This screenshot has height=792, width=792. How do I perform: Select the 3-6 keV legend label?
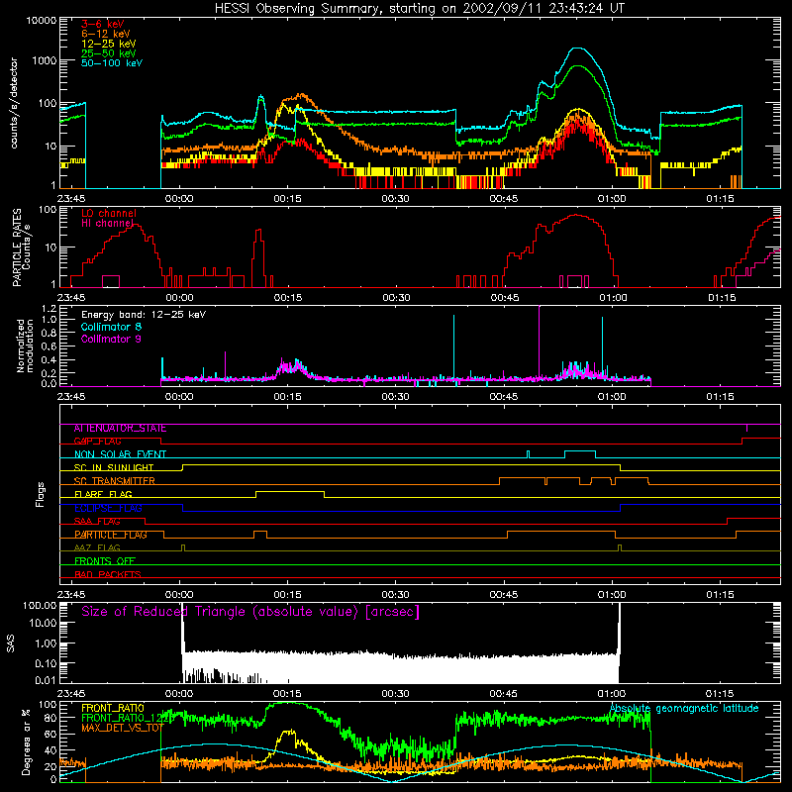coord(102,24)
